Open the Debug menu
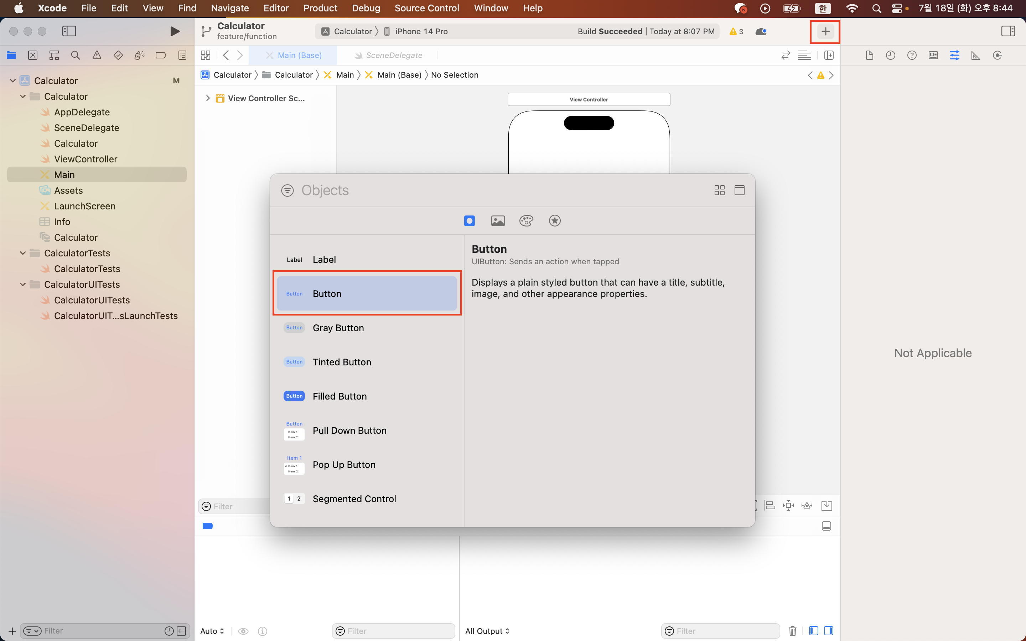This screenshot has width=1026, height=641. click(366, 8)
